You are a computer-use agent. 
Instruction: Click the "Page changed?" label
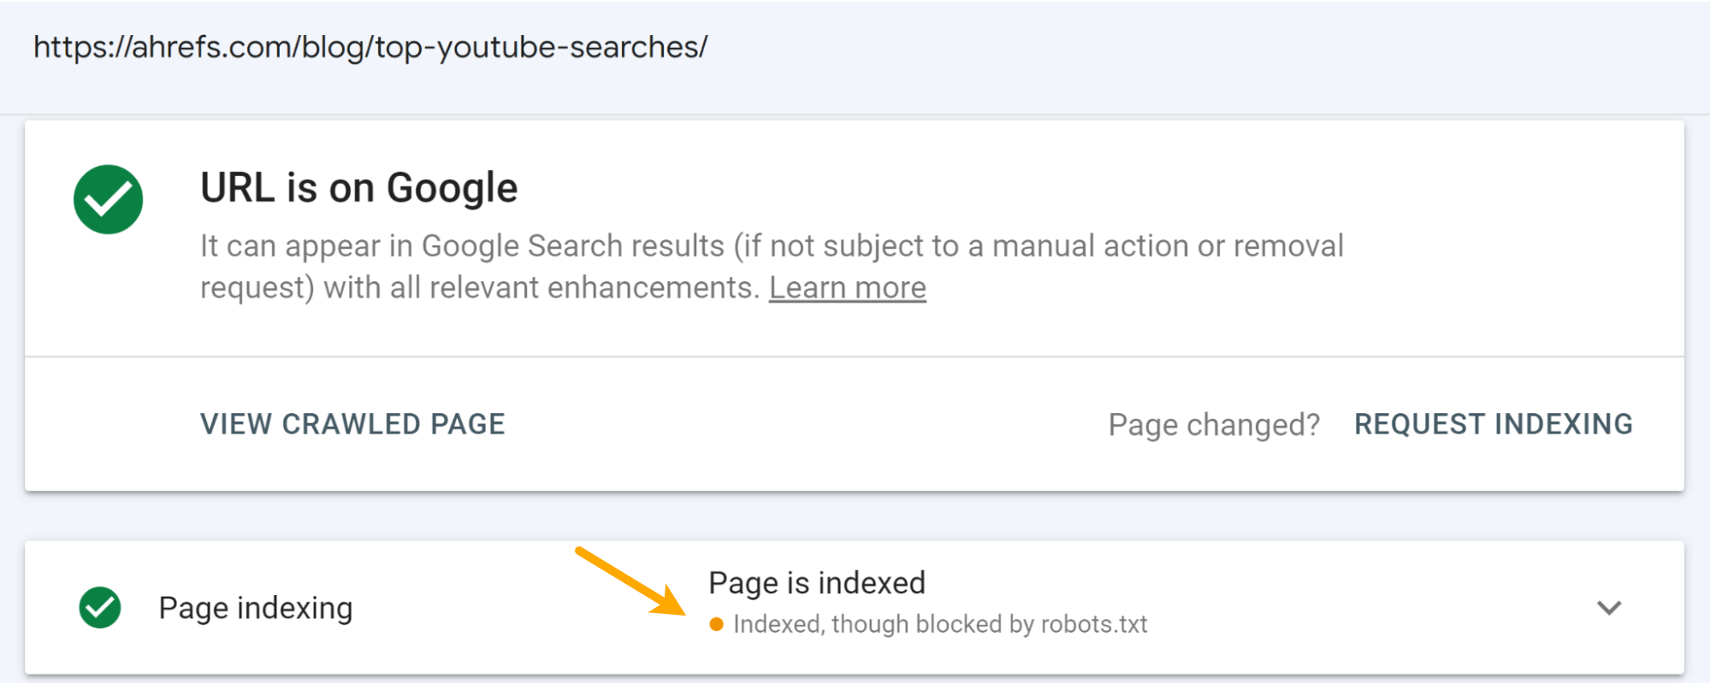click(x=1214, y=423)
